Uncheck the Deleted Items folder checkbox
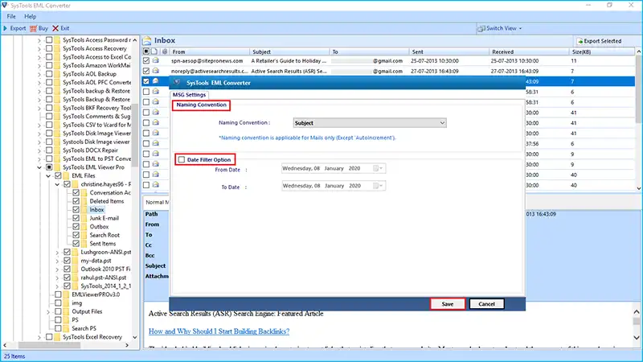This screenshot has height=362, width=643. coord(76,201)
